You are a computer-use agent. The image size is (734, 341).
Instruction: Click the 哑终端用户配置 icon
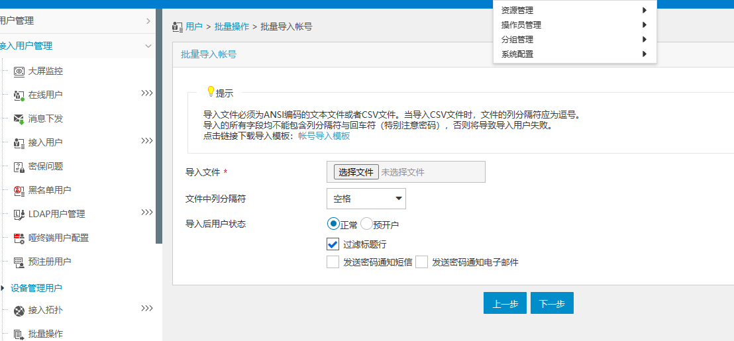click(19, 238)
